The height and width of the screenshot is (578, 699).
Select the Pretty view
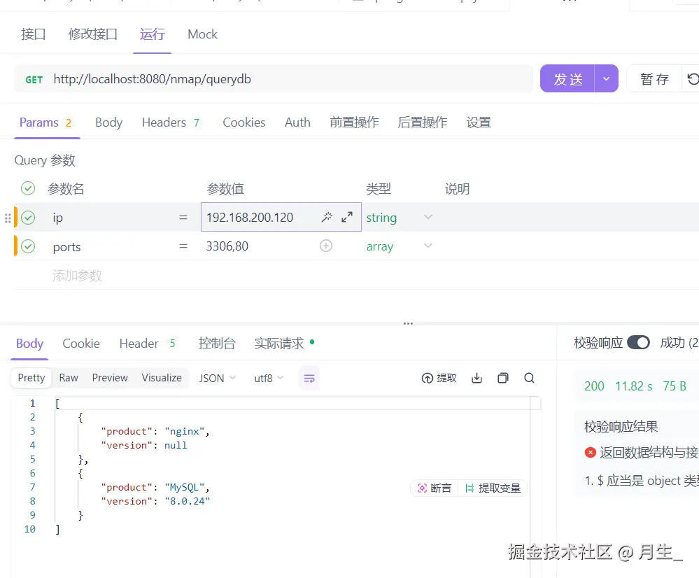(x=31, y=378)
